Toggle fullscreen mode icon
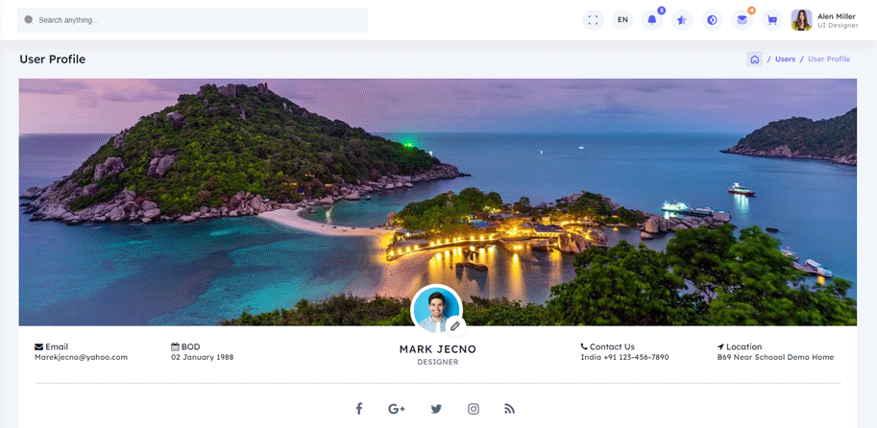877x428 pixels. click(x=593, y=20)
